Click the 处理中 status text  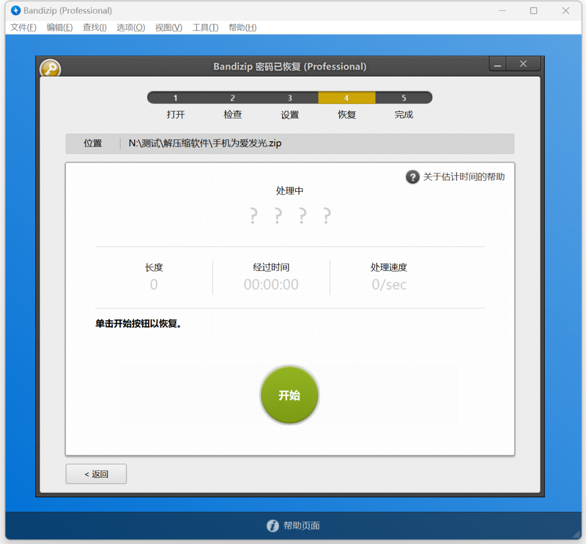click(x=290, y=191)
